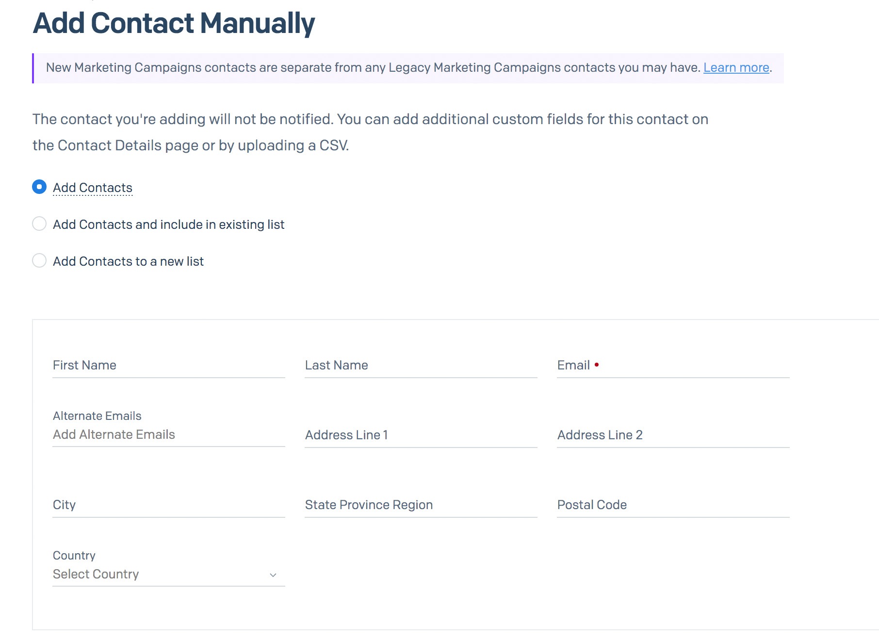879x640 pixels.
Task: Click the Postal Code field
Action: (x=673, y=505)
